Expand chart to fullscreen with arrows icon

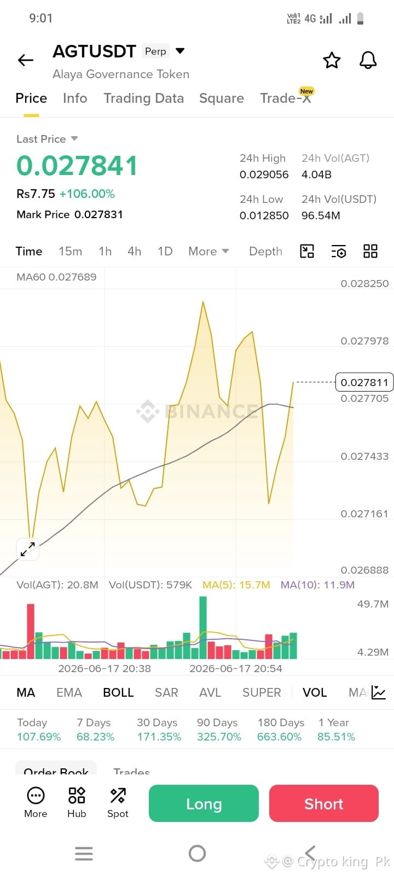tap(27, 549)
